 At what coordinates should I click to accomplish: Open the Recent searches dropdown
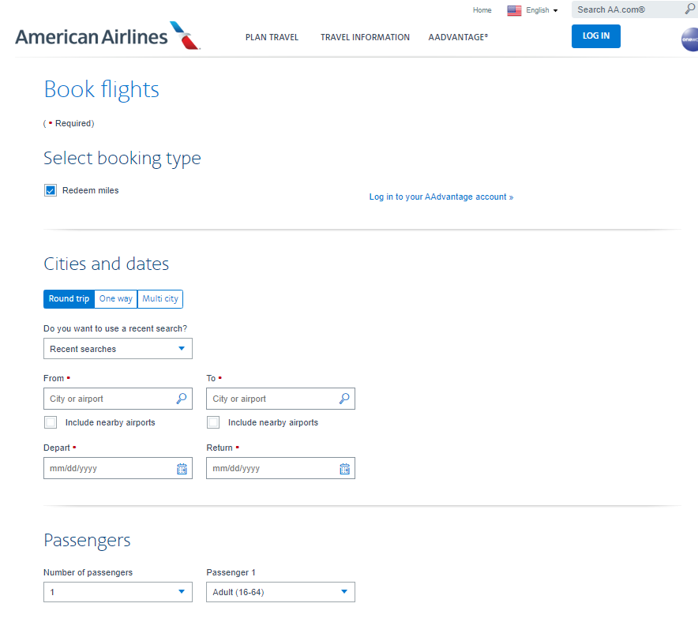(118, 348)
